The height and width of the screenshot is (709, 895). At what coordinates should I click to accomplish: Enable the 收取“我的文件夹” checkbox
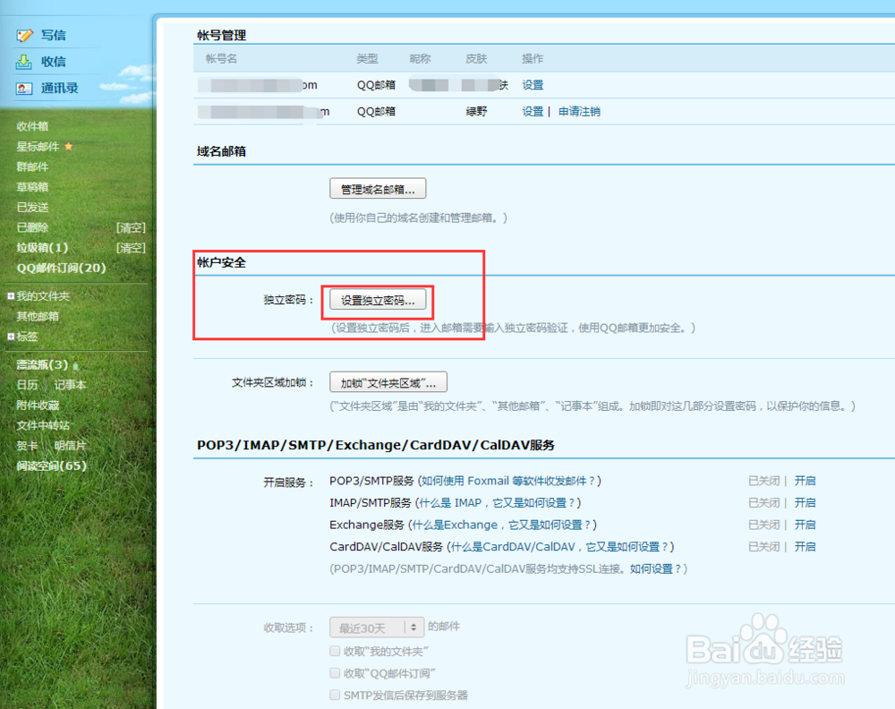[334, 651]
